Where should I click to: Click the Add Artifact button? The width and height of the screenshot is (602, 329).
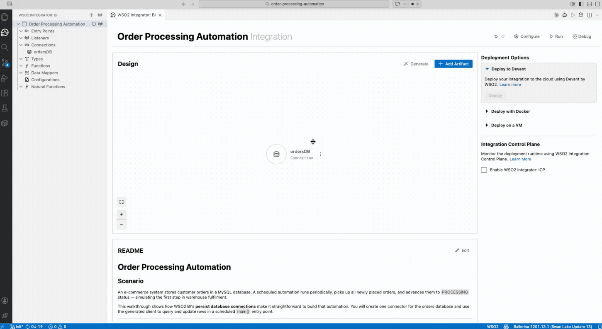[453, 64]
